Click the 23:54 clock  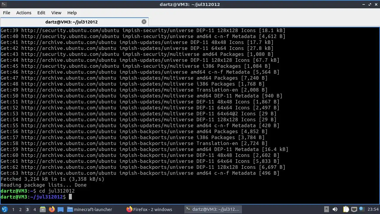[373, 209]
